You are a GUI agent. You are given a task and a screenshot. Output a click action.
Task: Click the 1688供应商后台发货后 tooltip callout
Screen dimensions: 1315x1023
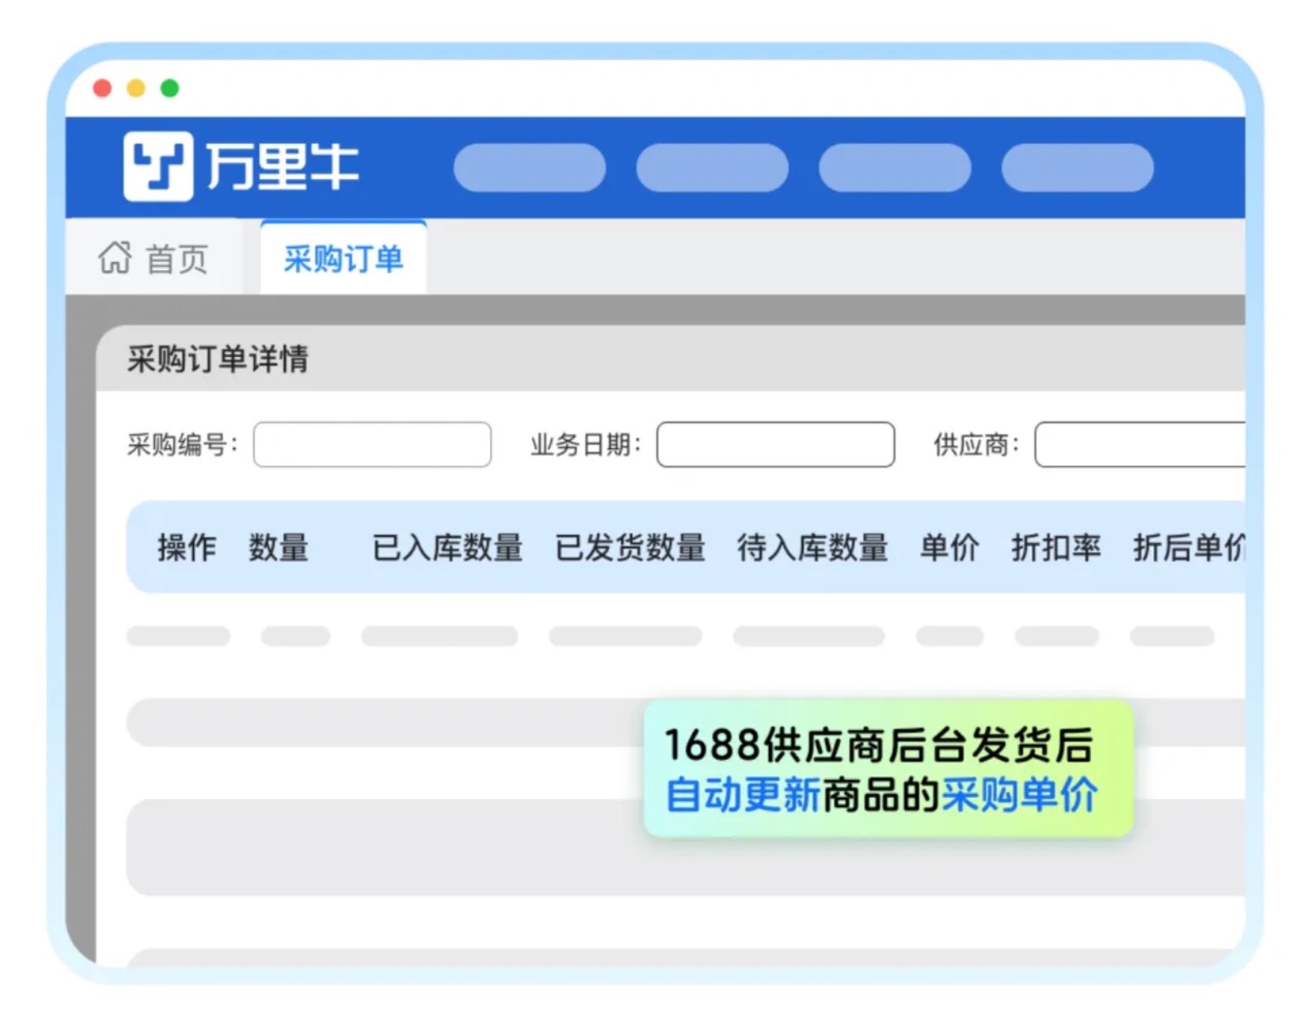888,769
